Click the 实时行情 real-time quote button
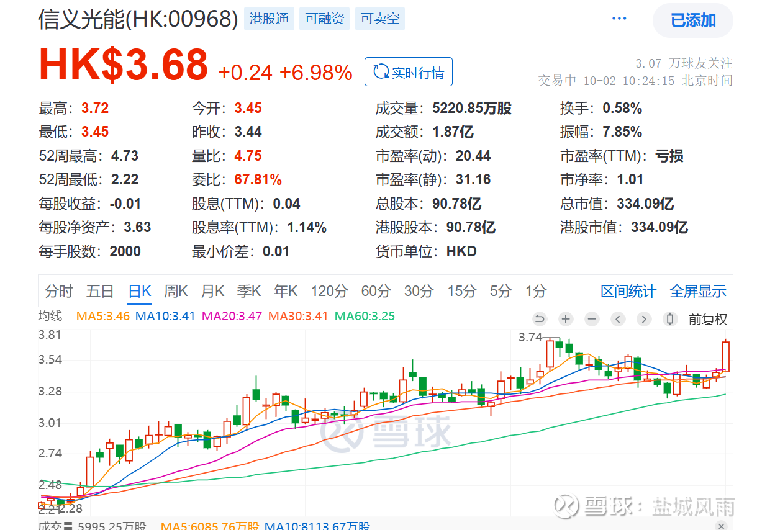Screen dimensions: 757x530 pos(409,72)
